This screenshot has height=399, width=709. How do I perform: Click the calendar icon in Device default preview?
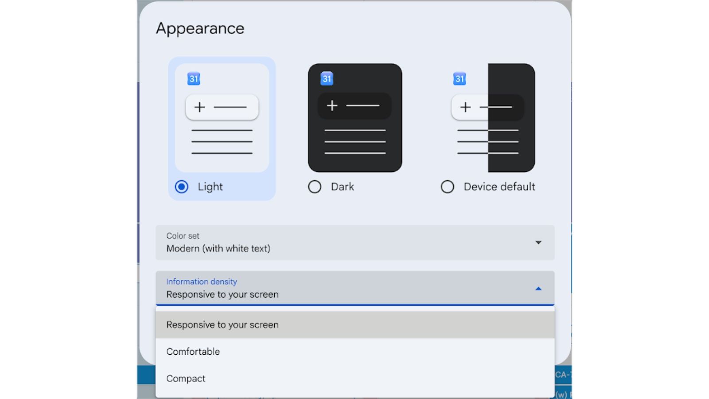[460, 79]
